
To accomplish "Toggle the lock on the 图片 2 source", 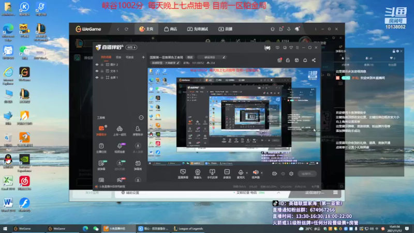I will coord(102,64).
